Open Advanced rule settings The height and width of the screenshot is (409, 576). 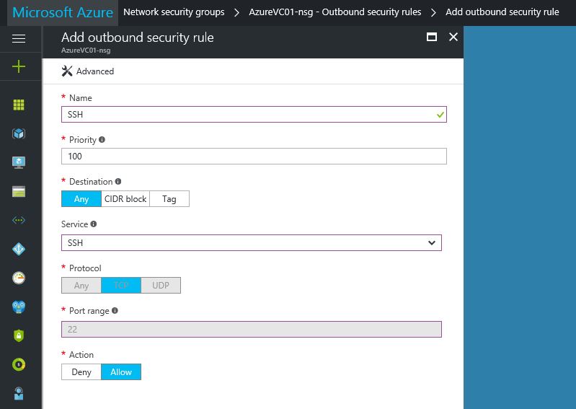[88, 71]
